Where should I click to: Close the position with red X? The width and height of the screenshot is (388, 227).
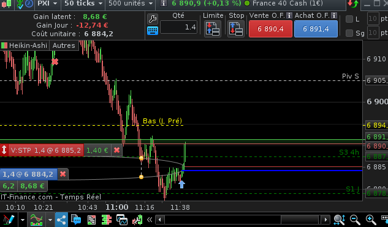[63, 174]
